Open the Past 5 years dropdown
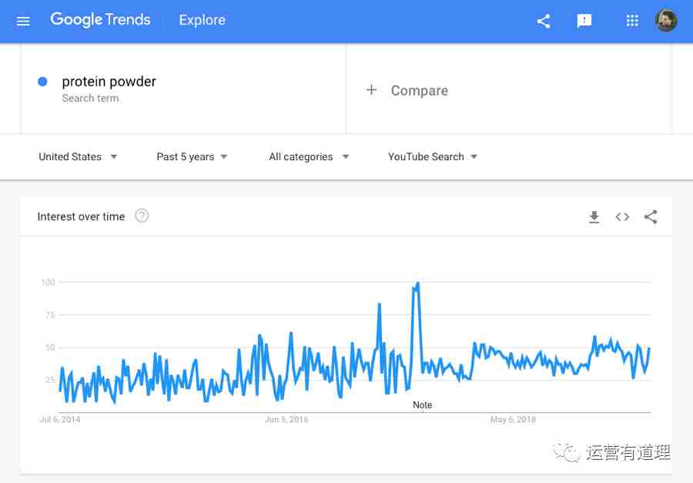693x483 pixels. tap(192, 156)
